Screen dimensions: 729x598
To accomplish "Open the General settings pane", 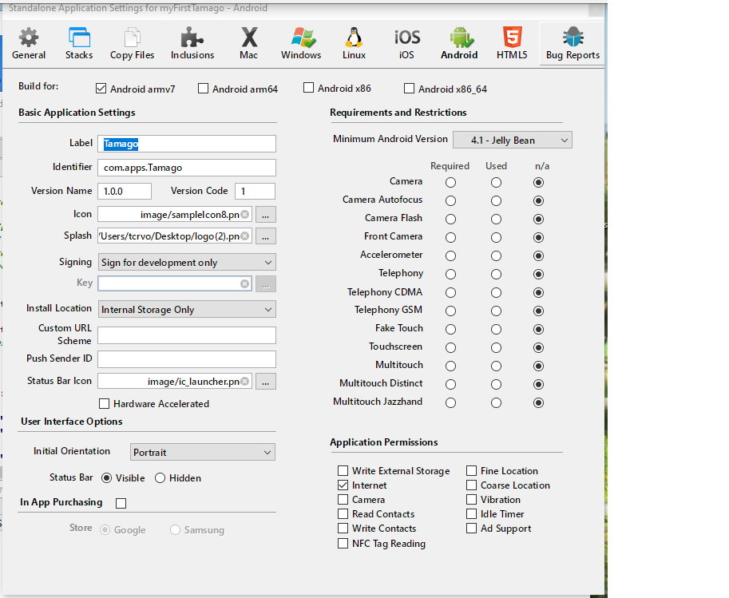I will 29,43.
